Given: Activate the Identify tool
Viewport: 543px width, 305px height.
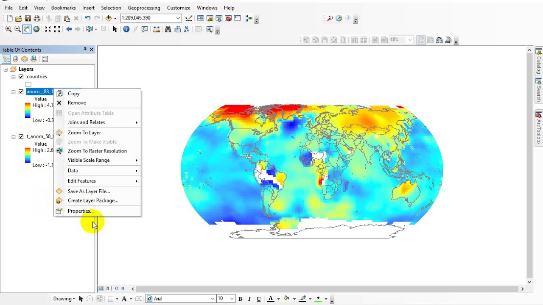Looking at the screenshot, I should [126, 29].
